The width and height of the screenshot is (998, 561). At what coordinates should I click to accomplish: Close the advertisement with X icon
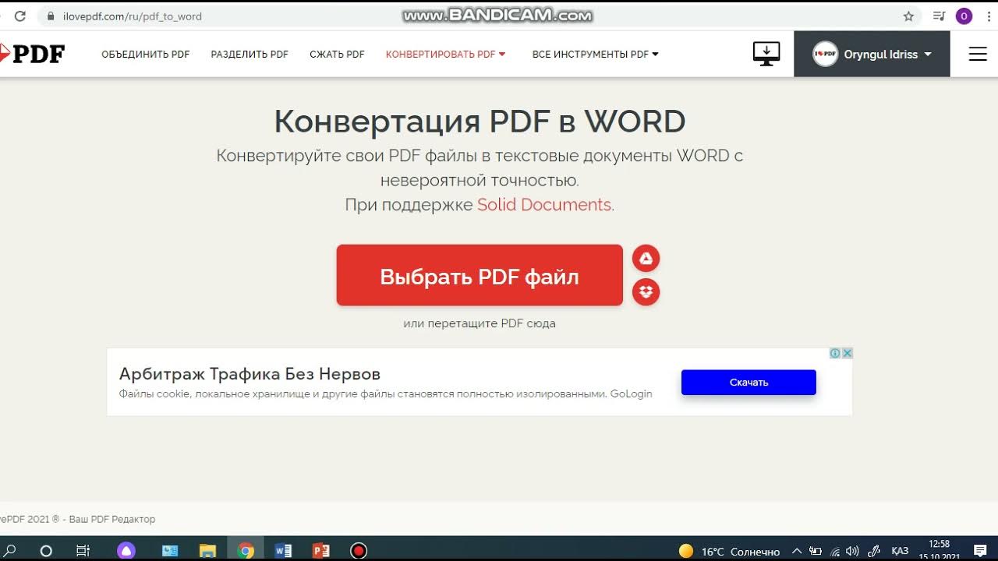point(847,353)
